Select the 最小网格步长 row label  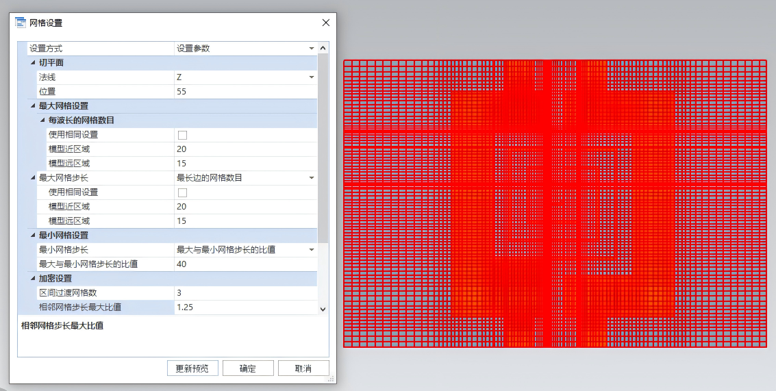[x=63, y=250]
